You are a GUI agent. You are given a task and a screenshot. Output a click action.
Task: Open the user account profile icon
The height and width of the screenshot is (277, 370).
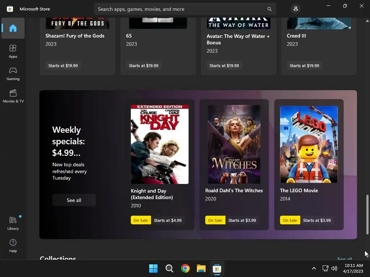(296, 9)
